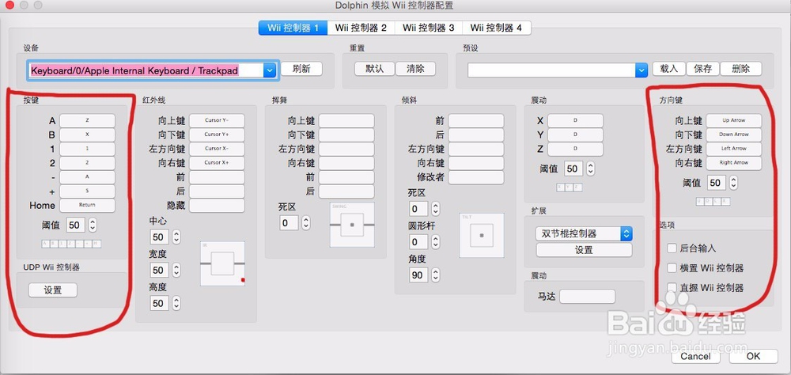Viewport: 791px width, 375px height.
Task: Click the 刷新 refresh button
Action: 301,69
